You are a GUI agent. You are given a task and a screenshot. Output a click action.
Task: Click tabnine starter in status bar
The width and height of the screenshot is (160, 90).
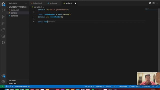coord(22,86)
